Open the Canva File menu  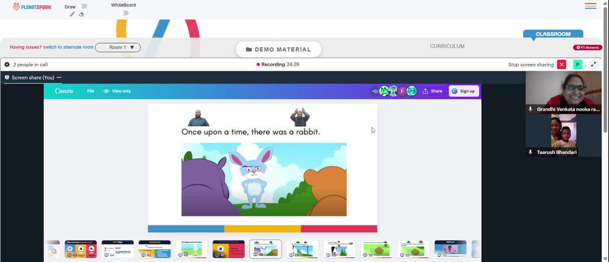pos(91,91)
